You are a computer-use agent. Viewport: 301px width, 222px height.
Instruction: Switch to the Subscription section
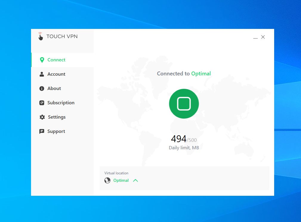click(x=61, y=103)
